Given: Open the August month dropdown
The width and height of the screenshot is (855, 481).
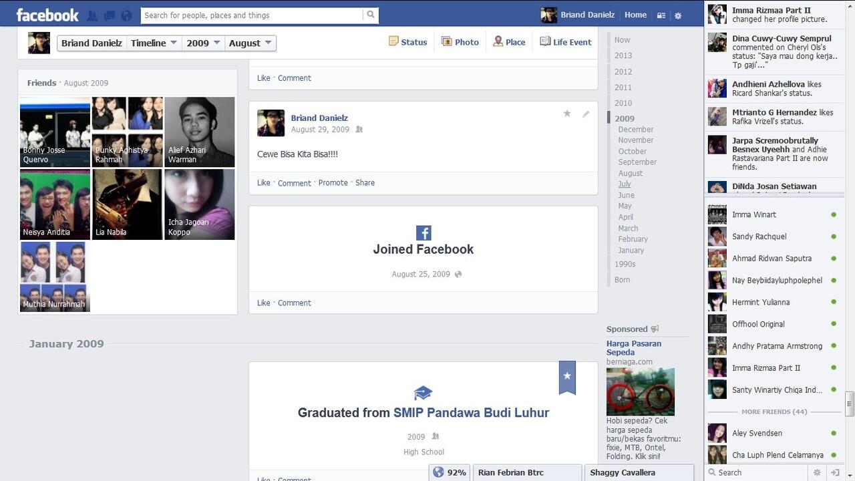Looking at the screenshot, I should point(250,43).
